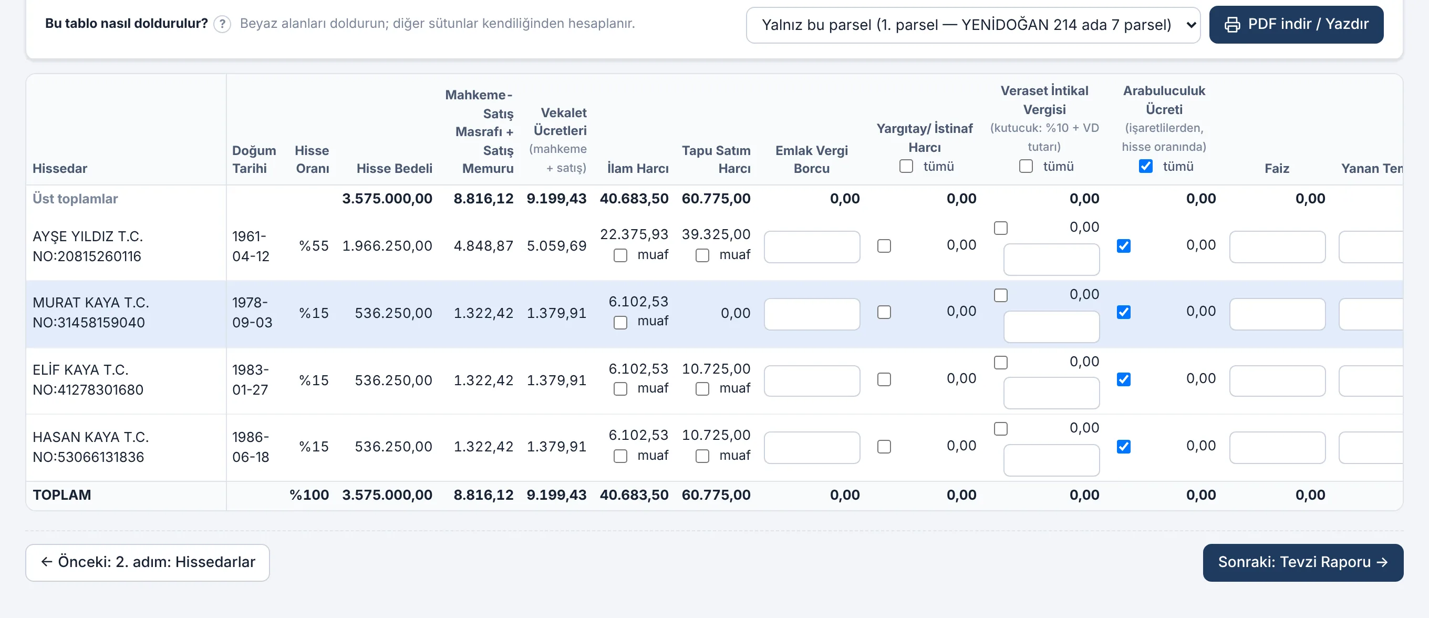
Task: Click the help question mark icon
Action: pyautogui.click(x=222, y=24)
